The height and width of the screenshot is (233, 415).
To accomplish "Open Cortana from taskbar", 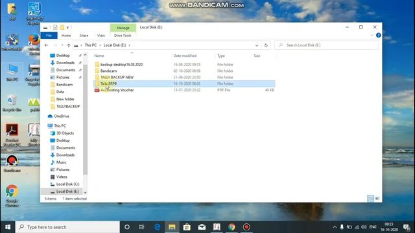I will pos(127,227).
